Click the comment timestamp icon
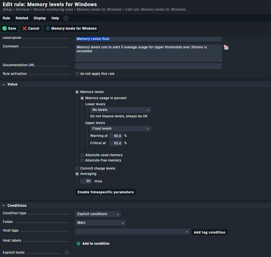Image resolution: width=271 pixels, height=257 pixels. [x=226, y=47]
